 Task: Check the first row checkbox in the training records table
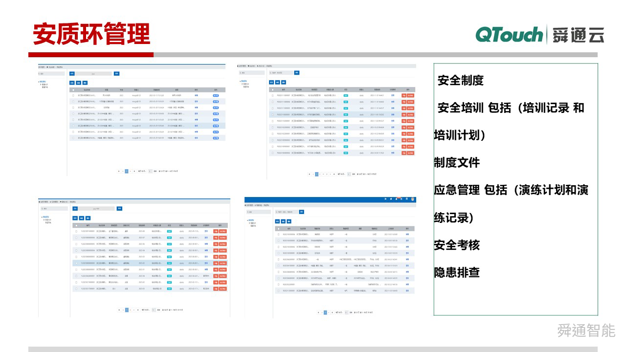pyautogui.click(x=272, y=95)
